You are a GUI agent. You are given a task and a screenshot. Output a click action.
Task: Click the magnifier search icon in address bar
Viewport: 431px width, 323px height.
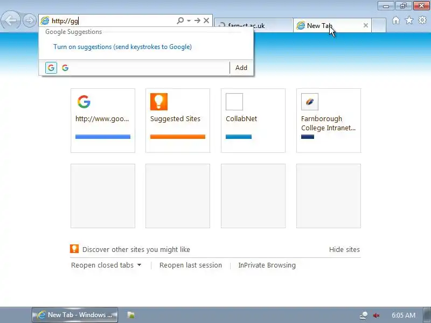point(180,20)
